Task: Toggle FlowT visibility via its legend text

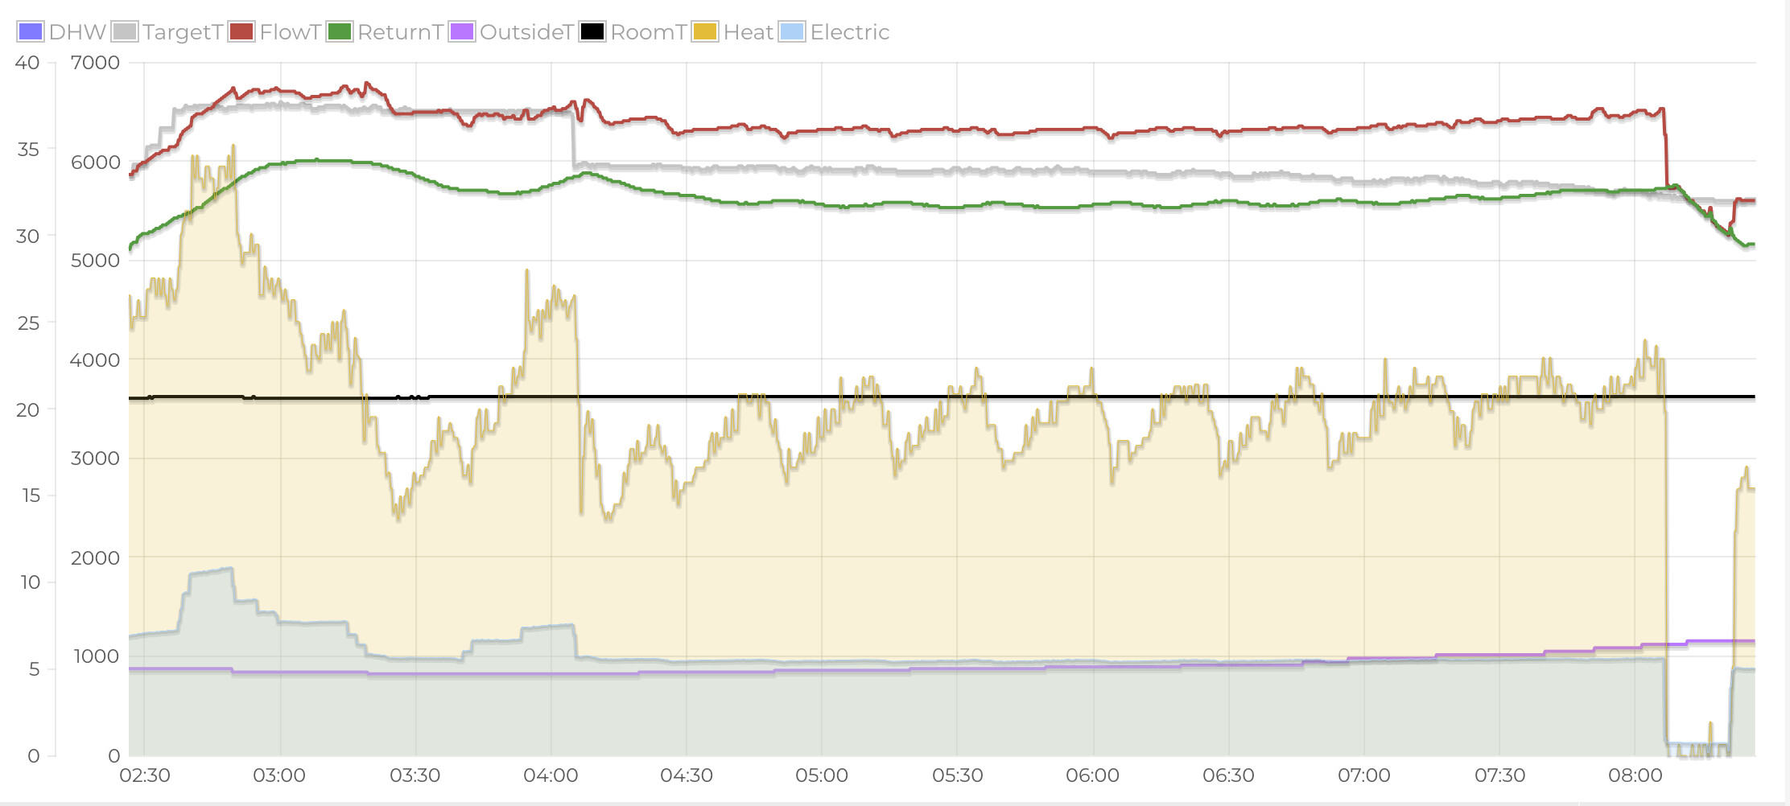Action: 291,32
